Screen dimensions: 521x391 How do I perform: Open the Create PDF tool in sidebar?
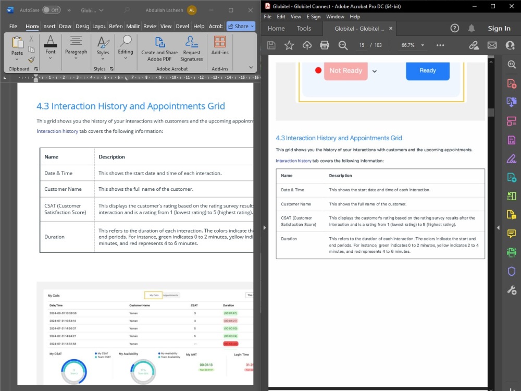(x=512, y=83)
